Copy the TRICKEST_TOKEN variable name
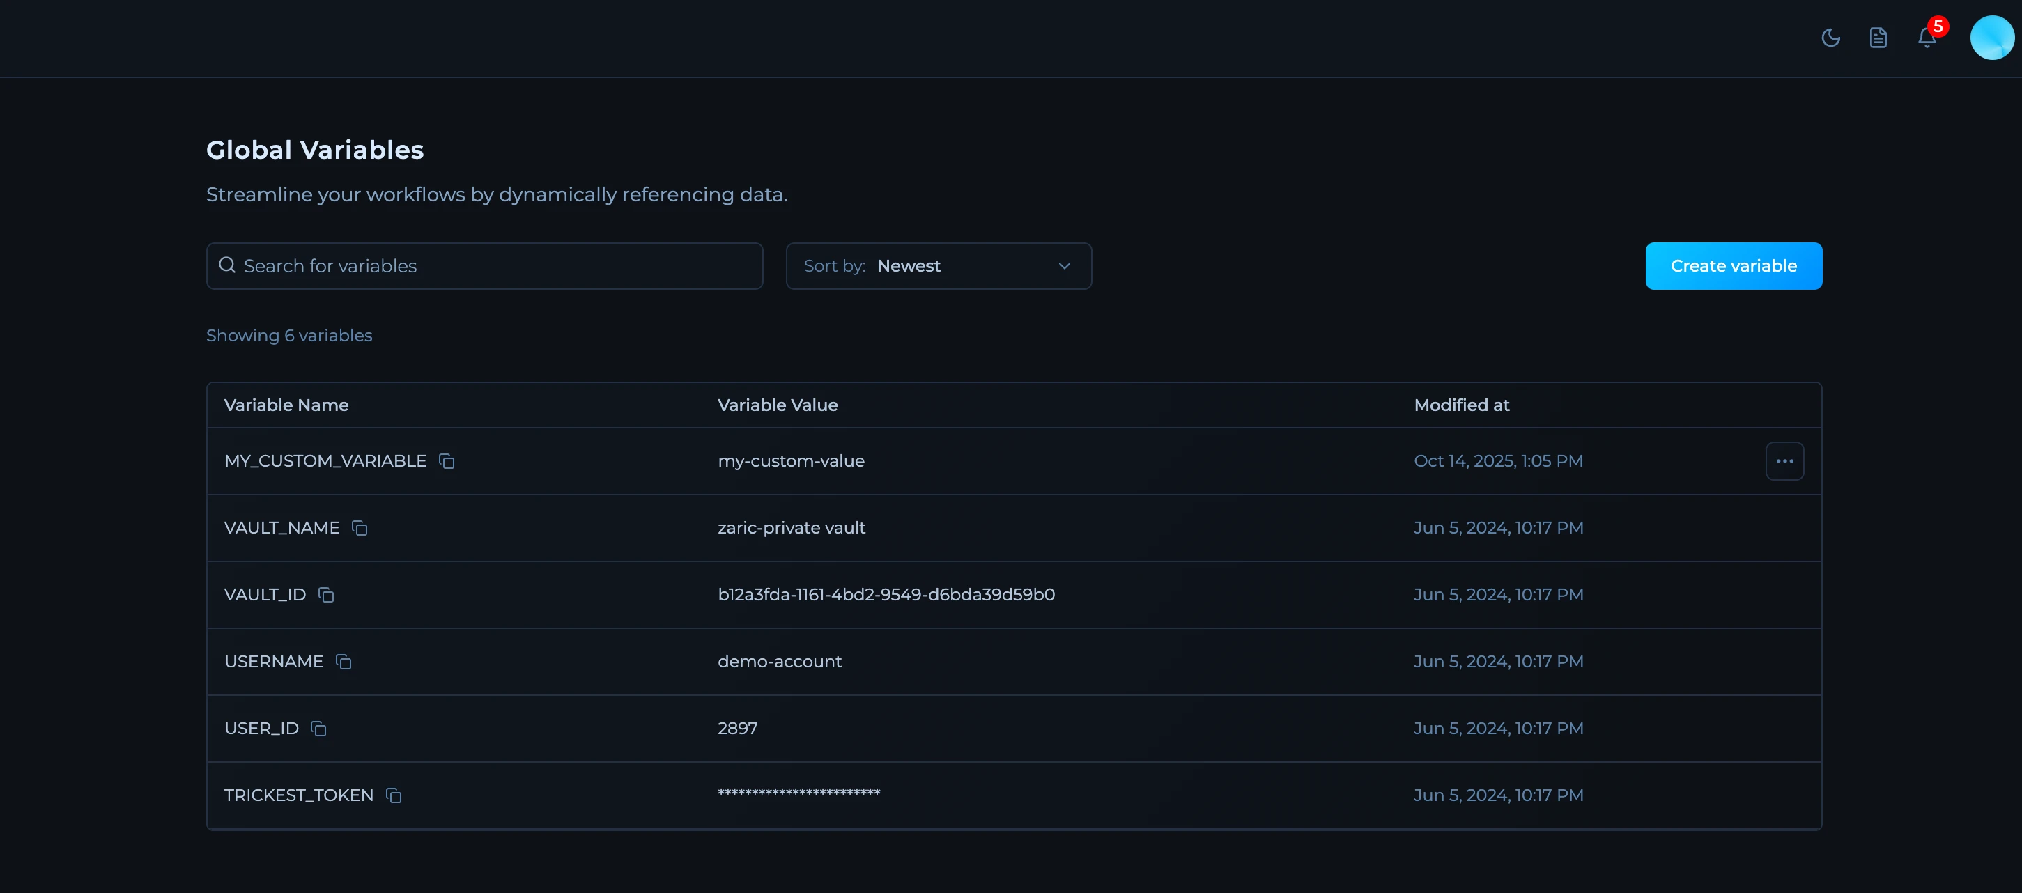 click(x=393, y=795)
